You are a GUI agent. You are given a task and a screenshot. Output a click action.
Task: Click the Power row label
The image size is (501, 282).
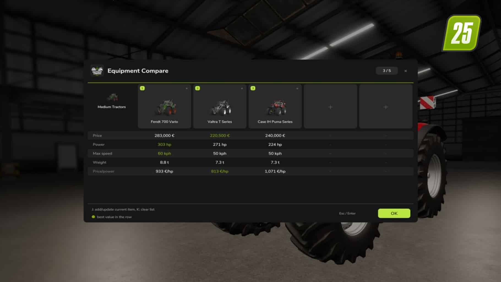(x=99, y=144)
